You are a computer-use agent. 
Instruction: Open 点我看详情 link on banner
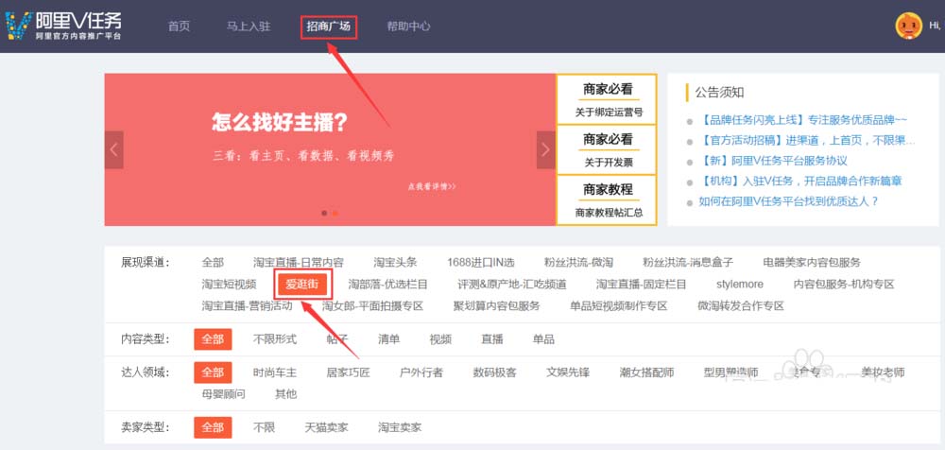click(432, 187)
